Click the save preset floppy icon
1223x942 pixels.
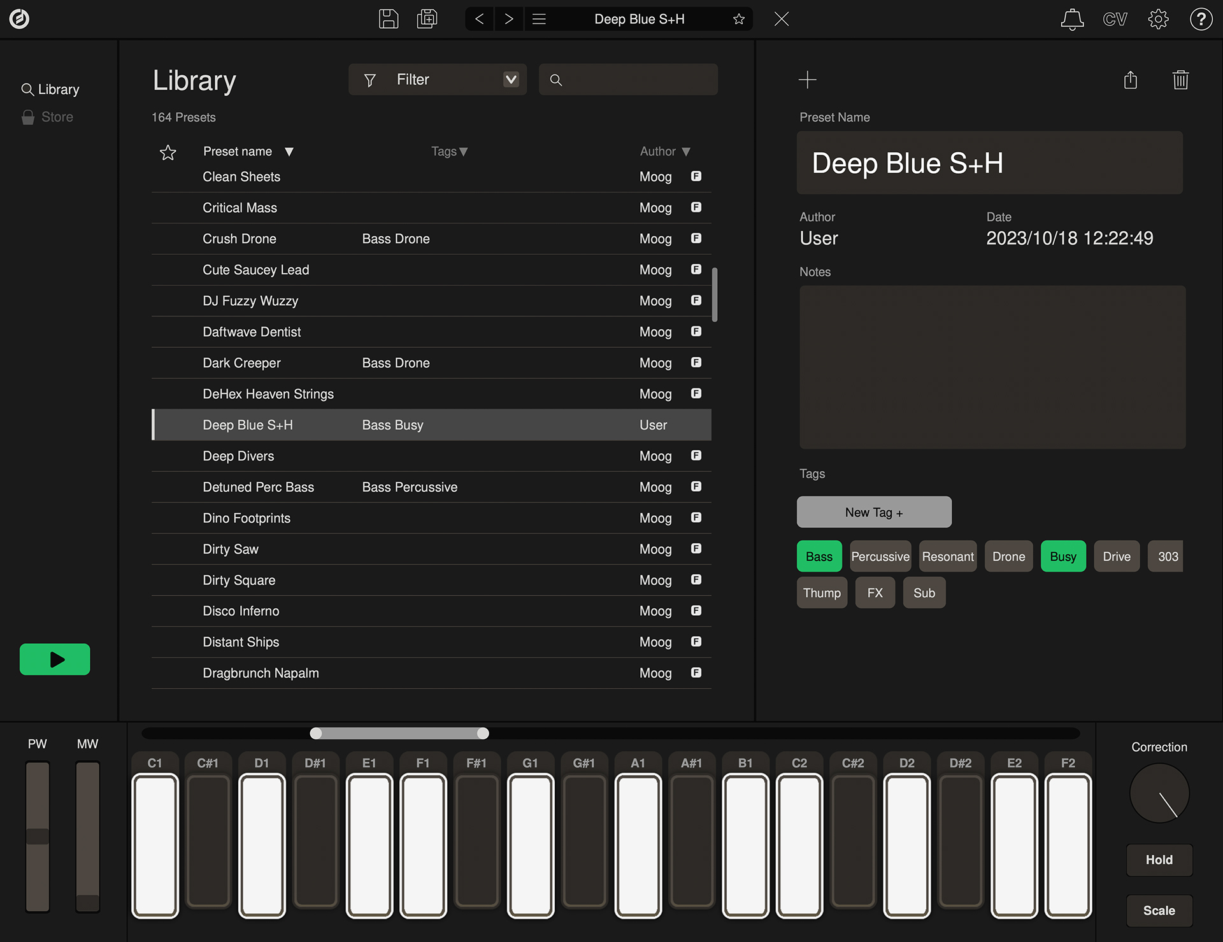(388, 19)
